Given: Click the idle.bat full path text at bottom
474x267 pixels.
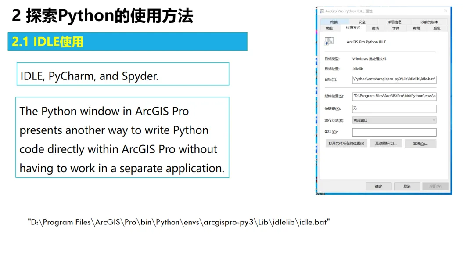Looking at the screenshot, I should [179, 222].
